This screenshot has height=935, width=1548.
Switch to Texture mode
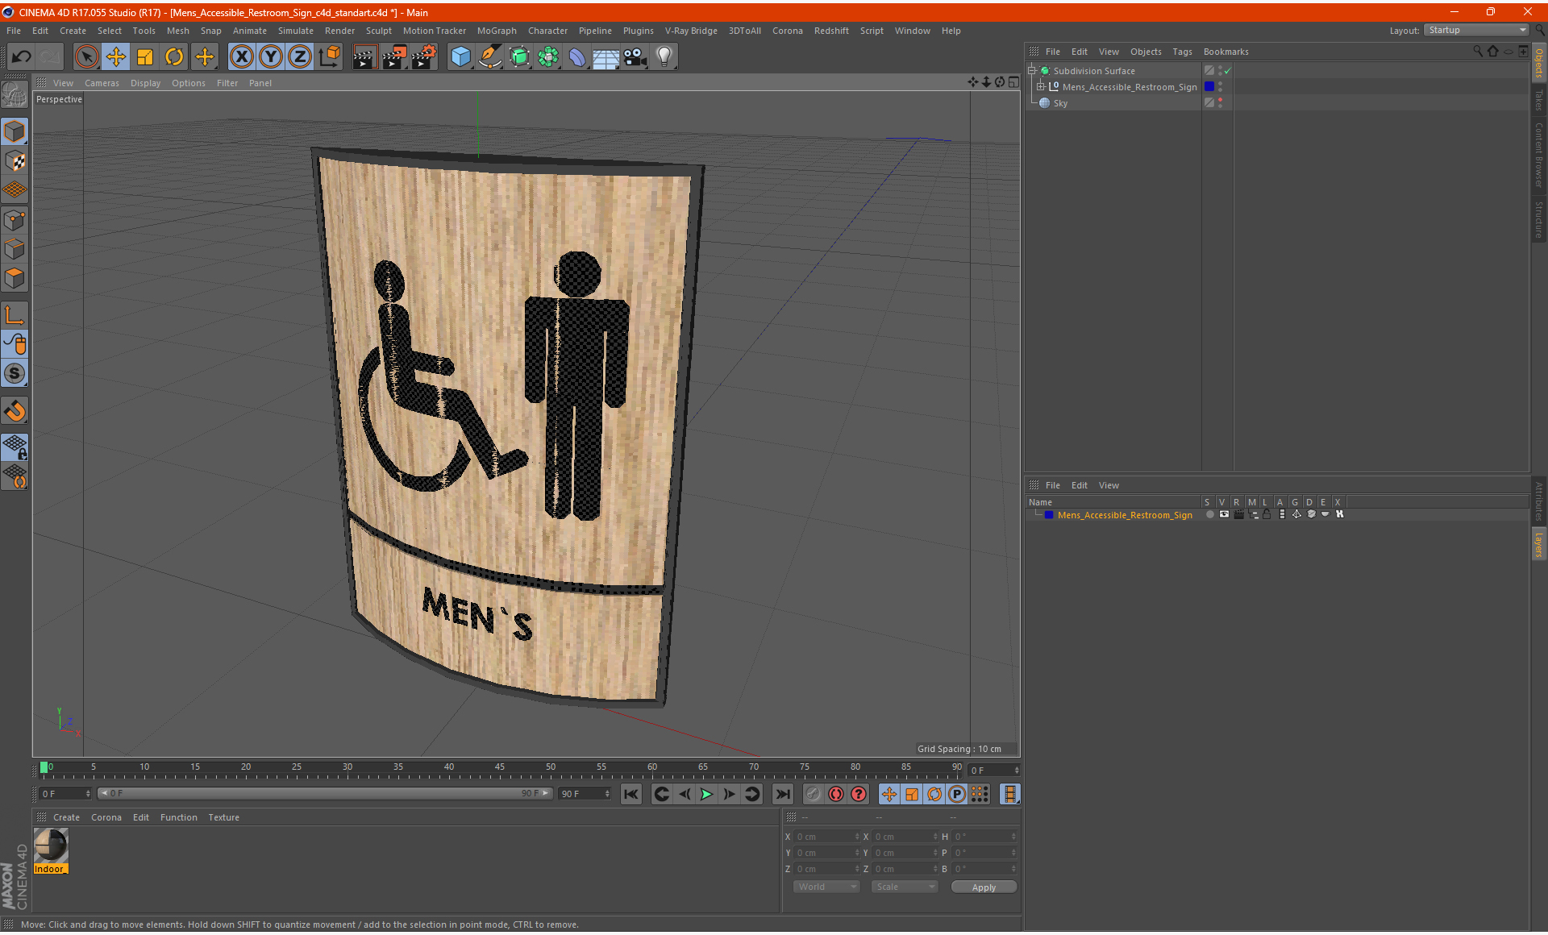coord(15,161)
